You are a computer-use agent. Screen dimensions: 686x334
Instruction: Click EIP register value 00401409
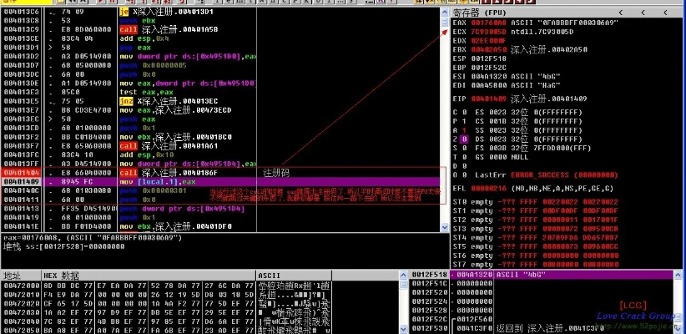pos(488,99)
